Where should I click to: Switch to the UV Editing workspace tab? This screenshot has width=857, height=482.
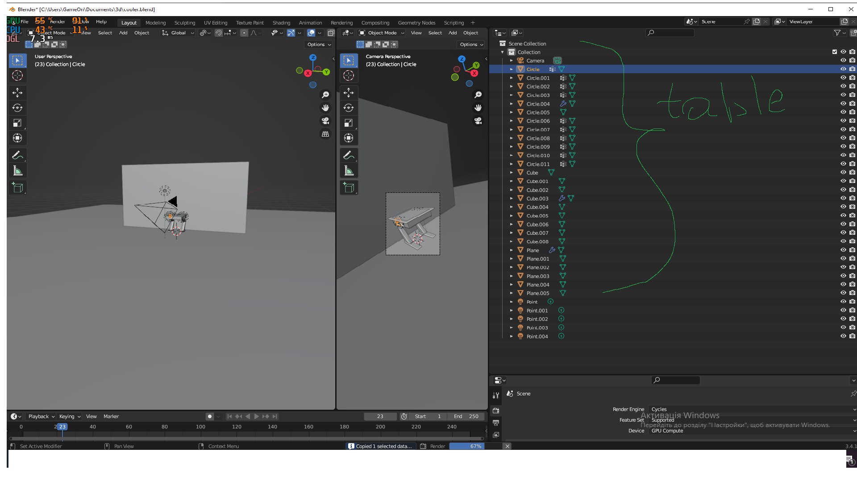(216, 23)
